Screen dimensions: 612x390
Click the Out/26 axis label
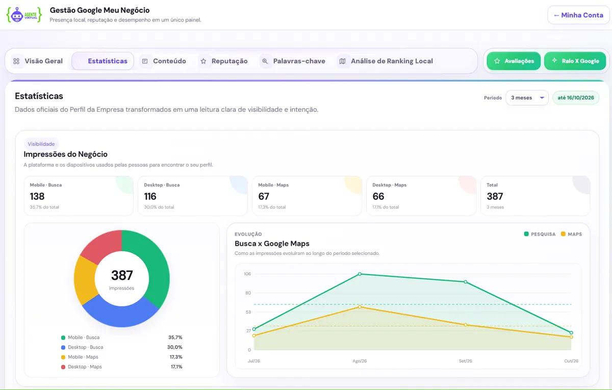click(x=571, y=361)
